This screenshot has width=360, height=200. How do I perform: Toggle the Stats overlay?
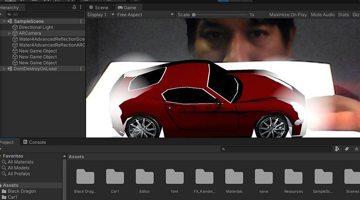click(x=343, y=15)
